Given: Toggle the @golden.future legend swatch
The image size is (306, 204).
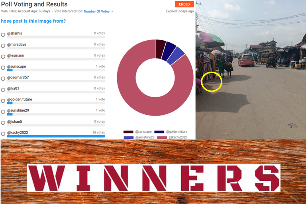Looking at the screenshot, I should point(159,132).
